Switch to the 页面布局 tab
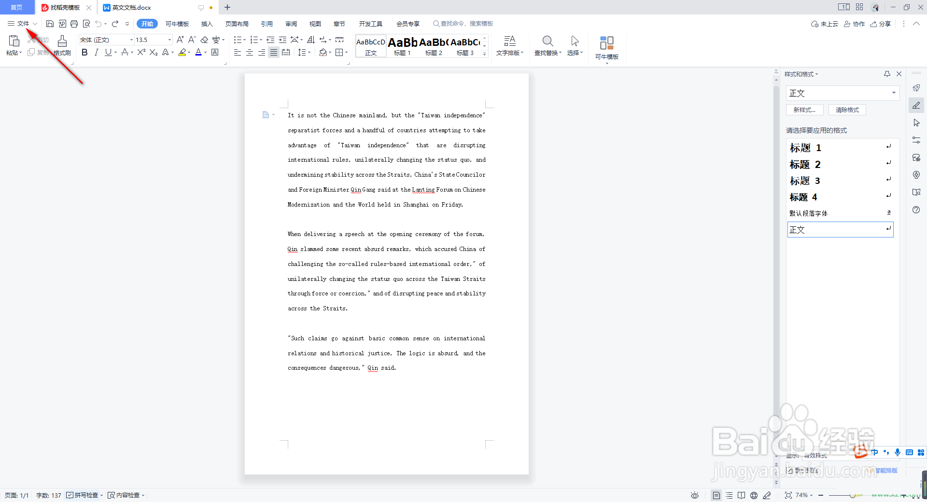The width and height of the screenshot is (927, 502). pyautogui.click(x=237, y=24)
